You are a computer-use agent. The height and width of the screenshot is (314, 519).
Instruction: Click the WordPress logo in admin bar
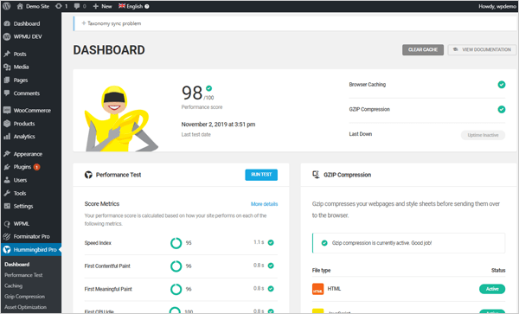coord(6,6)
